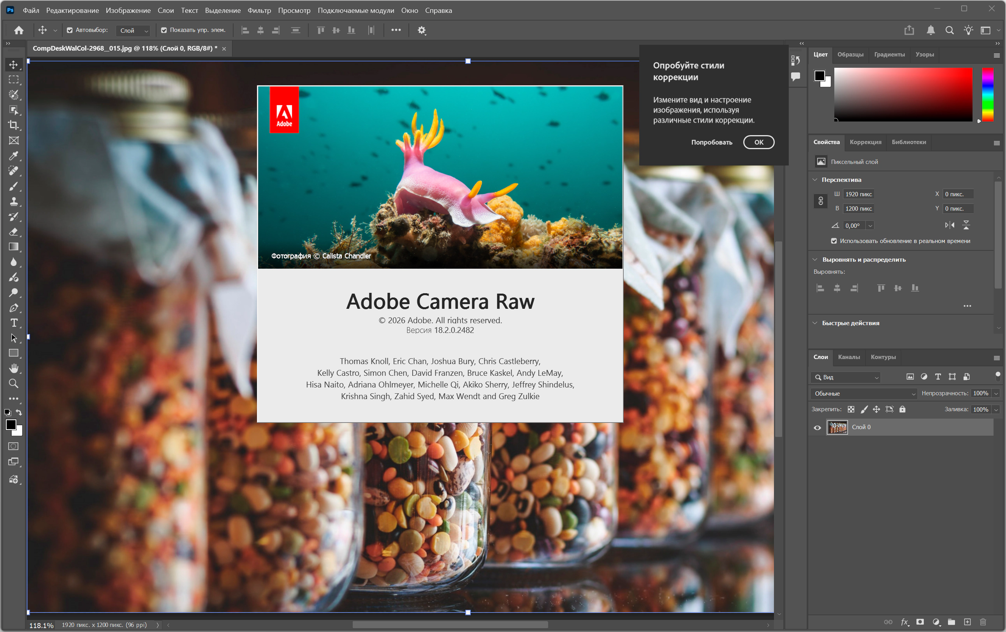The width and height of the screenshot is (1006, 632).
Task: Select the Zoom tool in toolbar
Action: coord(14,383)
